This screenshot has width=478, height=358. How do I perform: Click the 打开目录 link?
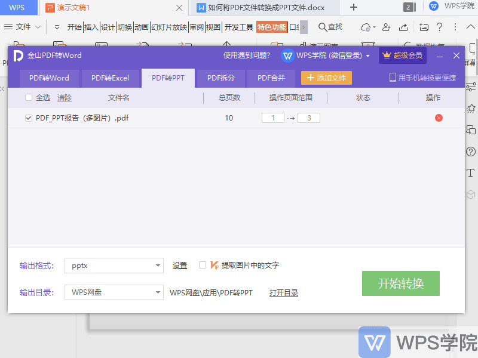tap(283, 293)
